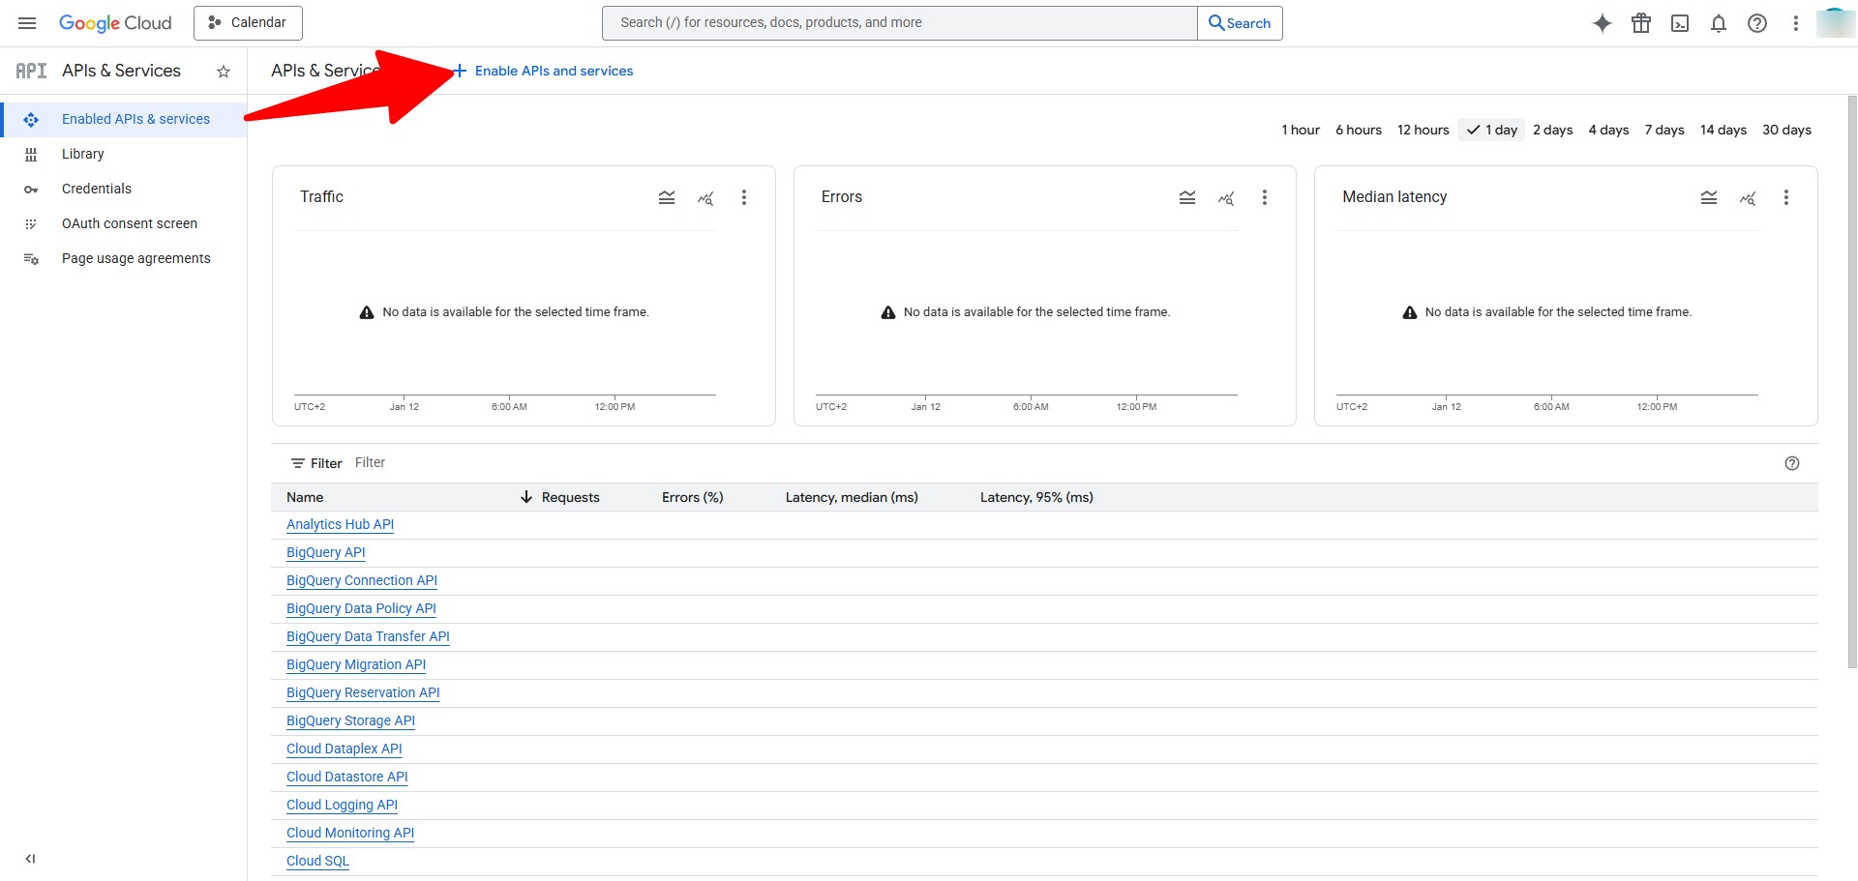
Task: Open Credentials in the sidebar
Action: pos(124,189)
